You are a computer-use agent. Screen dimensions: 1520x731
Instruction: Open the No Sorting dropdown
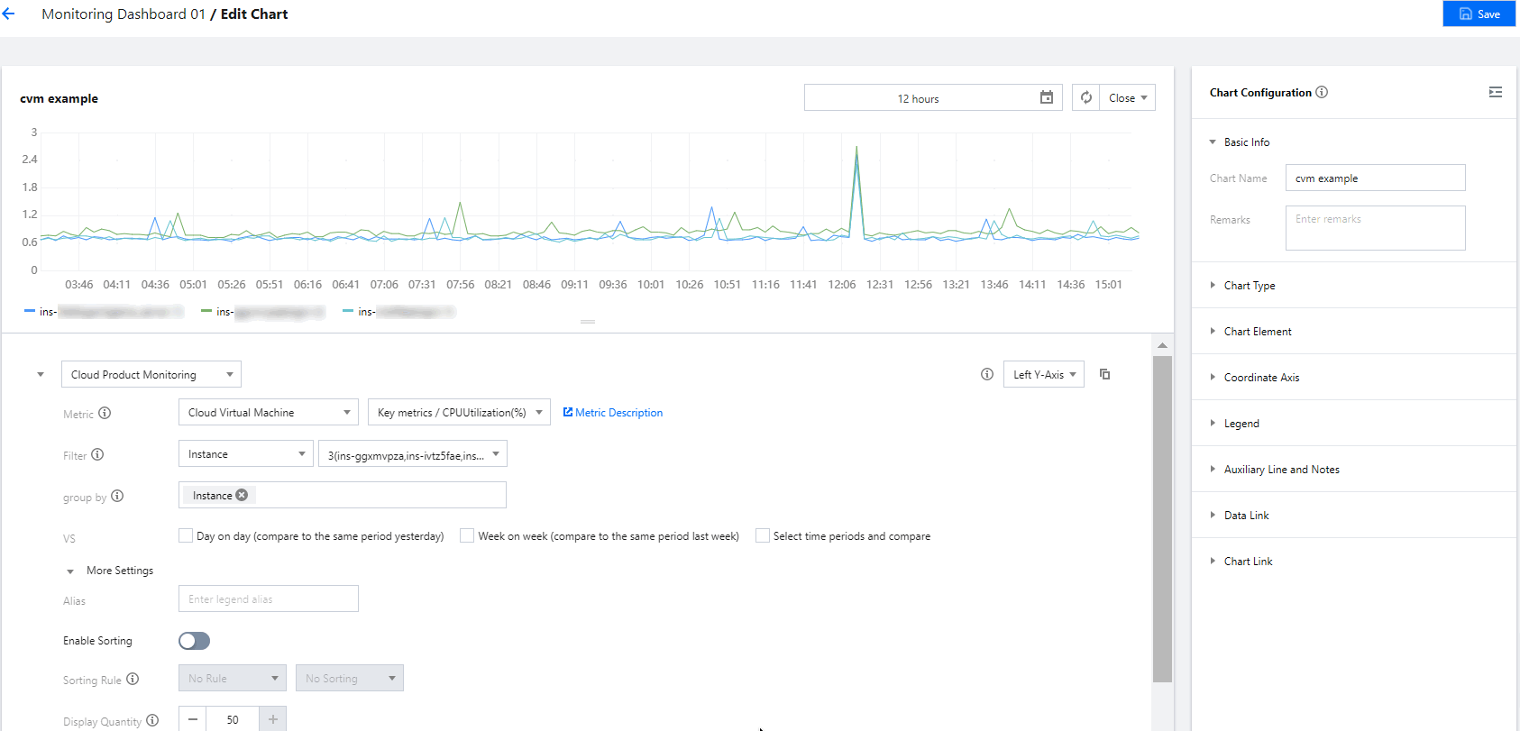tap(349, 678)
